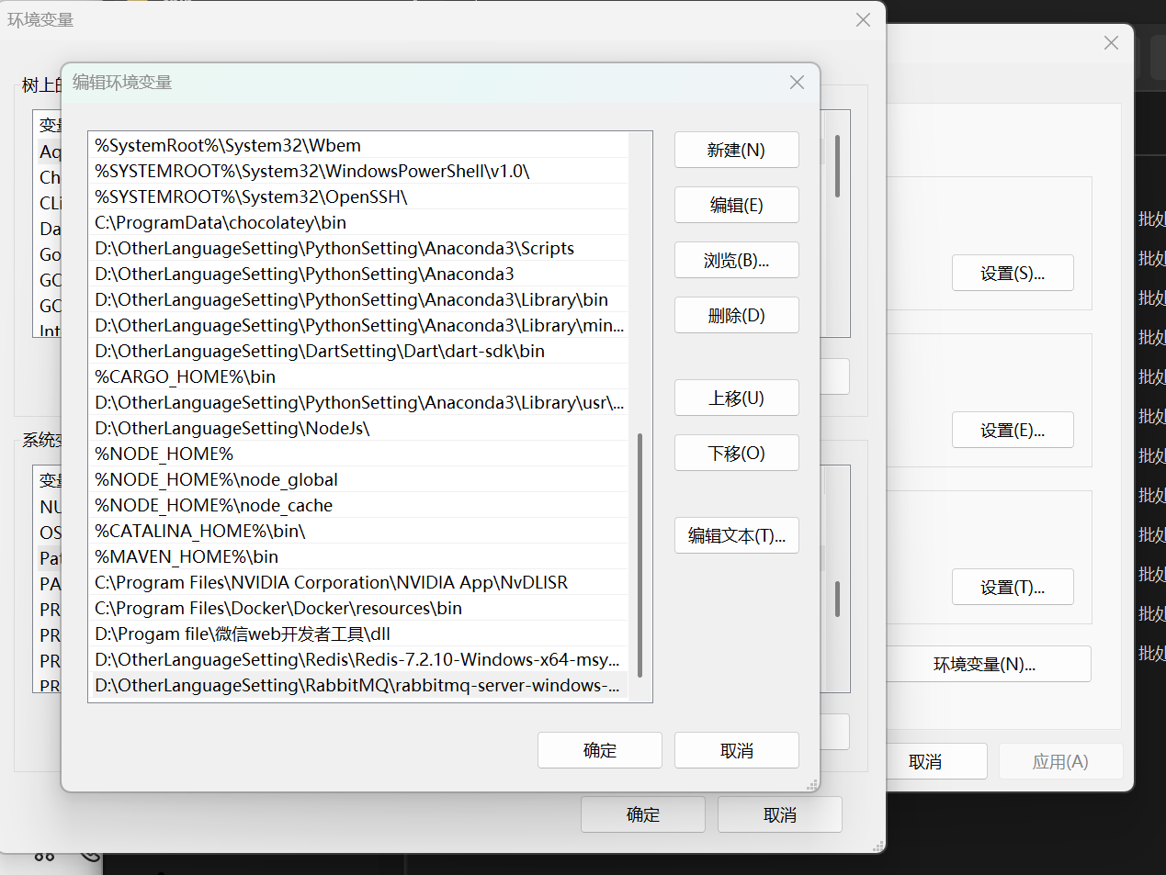Move entry down with 下移(O)

(x=736, y=454)
